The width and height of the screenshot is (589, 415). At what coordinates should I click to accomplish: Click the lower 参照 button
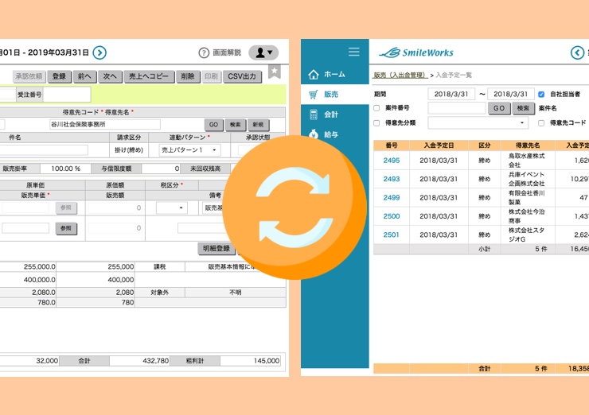click(x=66, y=228)
